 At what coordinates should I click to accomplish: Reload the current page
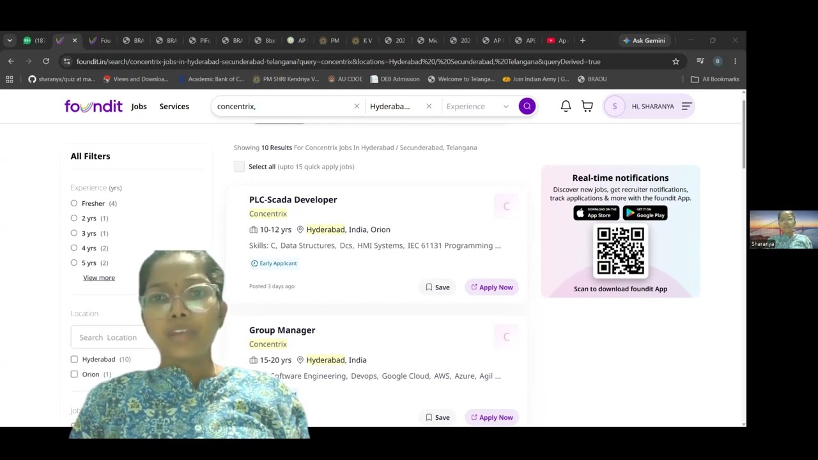pyautogui.click(x=46, y=61)
